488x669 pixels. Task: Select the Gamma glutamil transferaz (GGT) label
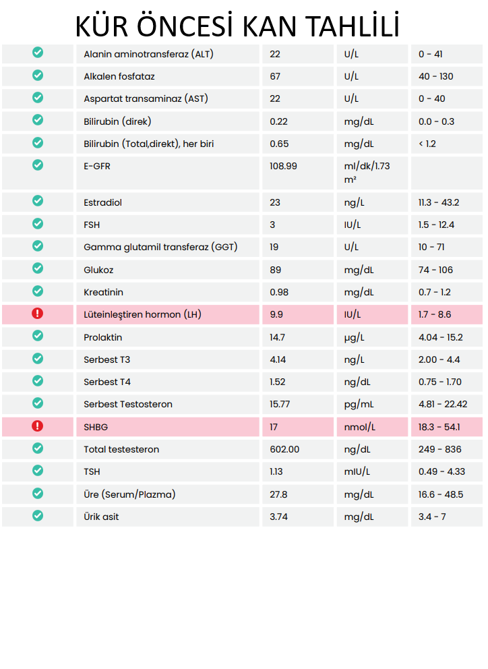click(160, 247)
